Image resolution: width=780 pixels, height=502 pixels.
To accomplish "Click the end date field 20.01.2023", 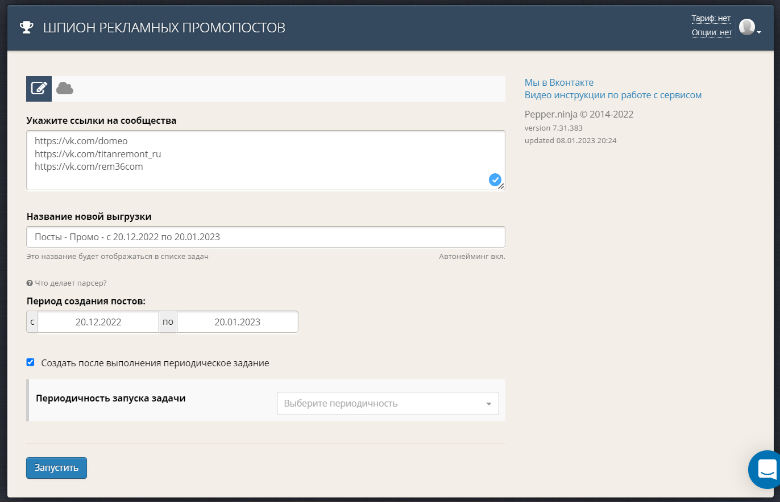I will (238, 322).
